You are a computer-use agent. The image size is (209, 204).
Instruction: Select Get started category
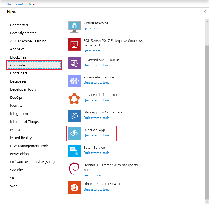[x=19, y=25]
